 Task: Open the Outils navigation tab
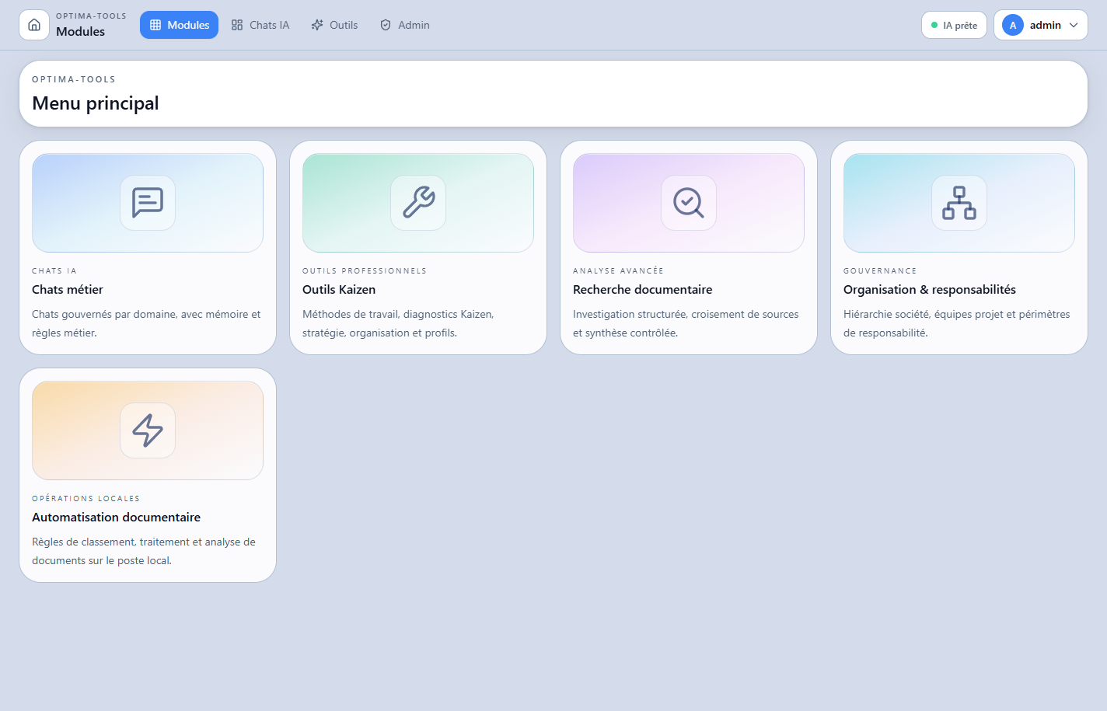tap(334, 25)
